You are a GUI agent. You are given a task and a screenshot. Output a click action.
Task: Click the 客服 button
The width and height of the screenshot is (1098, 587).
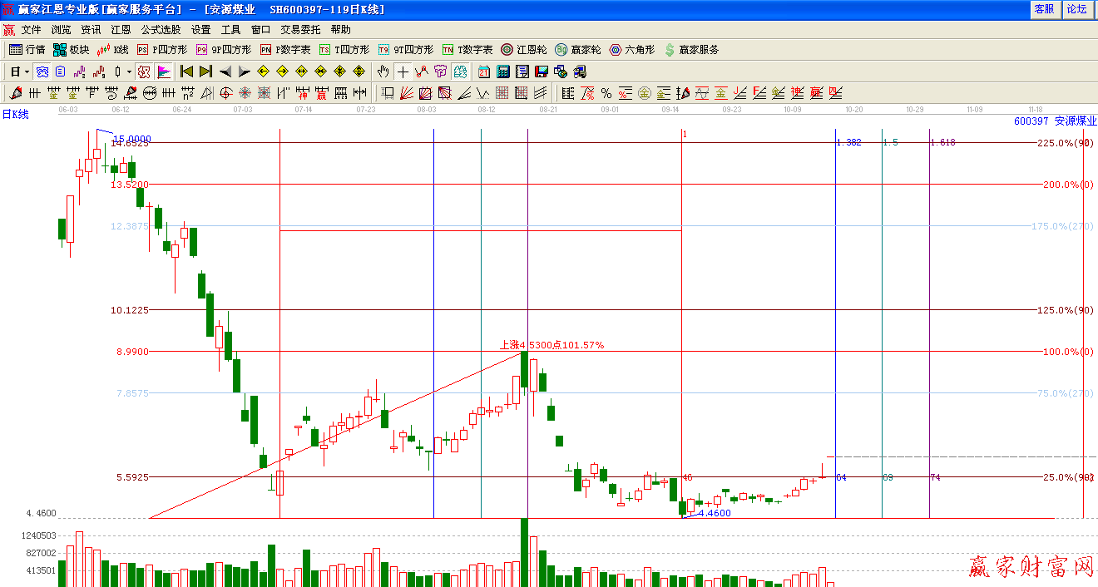tap(1044, 8)
